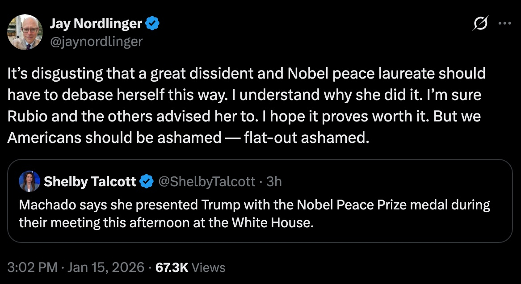Viewport: 521px width, 284px height.
Task: Click Shelby Talcott's verified badge icon
Action: [x=146, y=181]
